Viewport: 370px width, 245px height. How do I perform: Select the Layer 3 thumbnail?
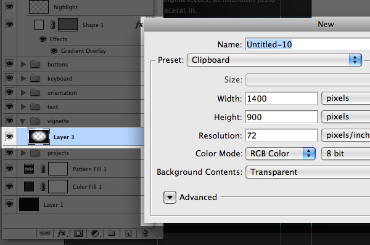point(39,137)
